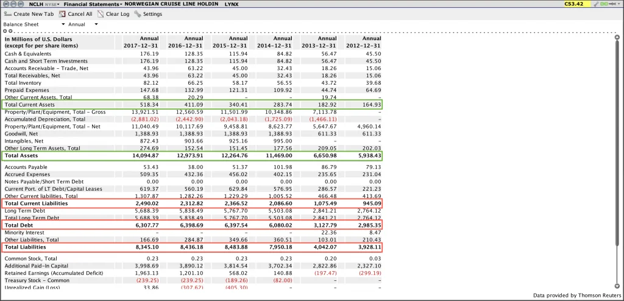Click the 14,094.87 Total Assets value
Image resolution: width=624 pixels, height=301 pixels.
146,155
